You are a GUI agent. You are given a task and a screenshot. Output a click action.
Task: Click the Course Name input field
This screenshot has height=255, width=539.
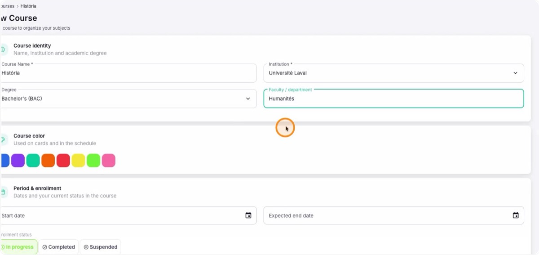[128, 73]
